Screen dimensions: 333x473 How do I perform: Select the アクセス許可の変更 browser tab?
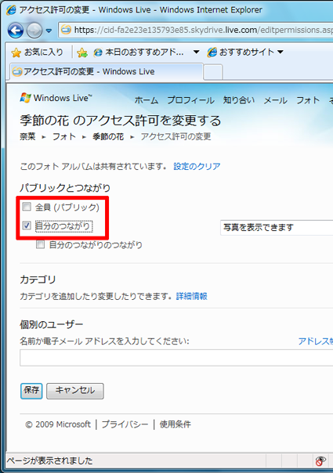point(107,72)
